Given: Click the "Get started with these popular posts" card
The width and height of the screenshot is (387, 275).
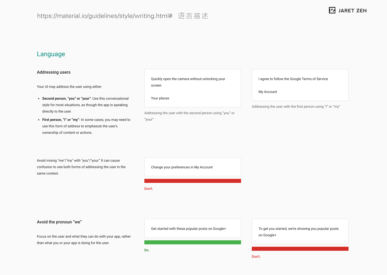Looking at the screenshot, I should coord(192,229).
